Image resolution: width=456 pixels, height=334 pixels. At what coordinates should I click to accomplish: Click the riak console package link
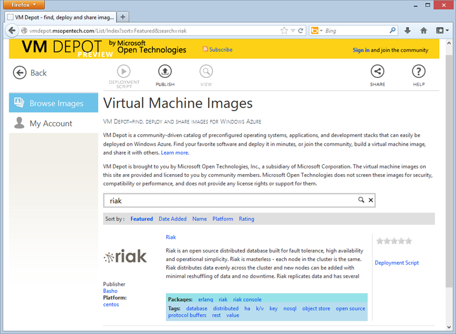click(247, 299)
